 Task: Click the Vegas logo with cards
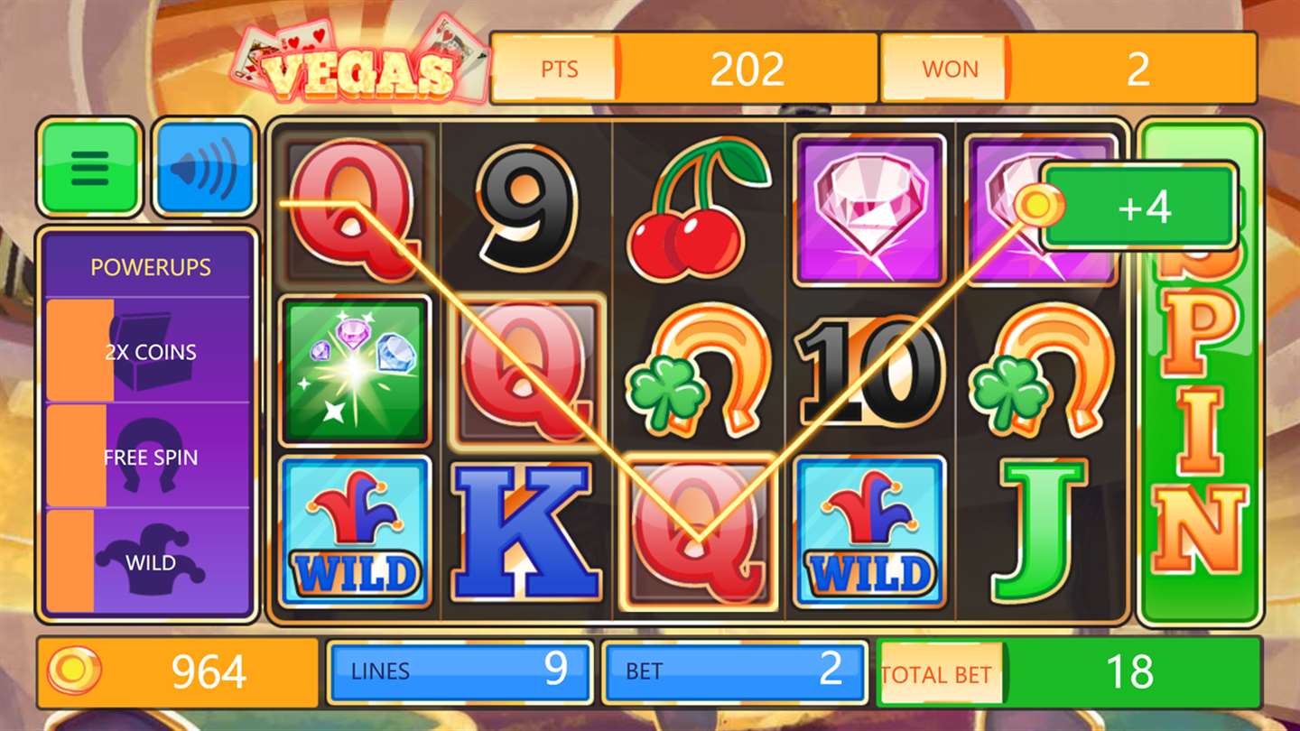[359, 62]
